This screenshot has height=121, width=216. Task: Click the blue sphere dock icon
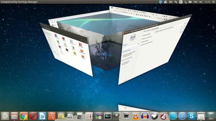173,116
